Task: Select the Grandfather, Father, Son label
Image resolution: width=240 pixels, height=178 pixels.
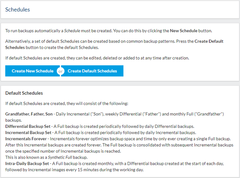Action: click(x=29, y=114)
